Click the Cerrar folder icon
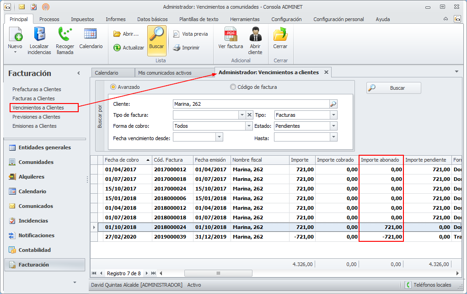 point(280,35)
